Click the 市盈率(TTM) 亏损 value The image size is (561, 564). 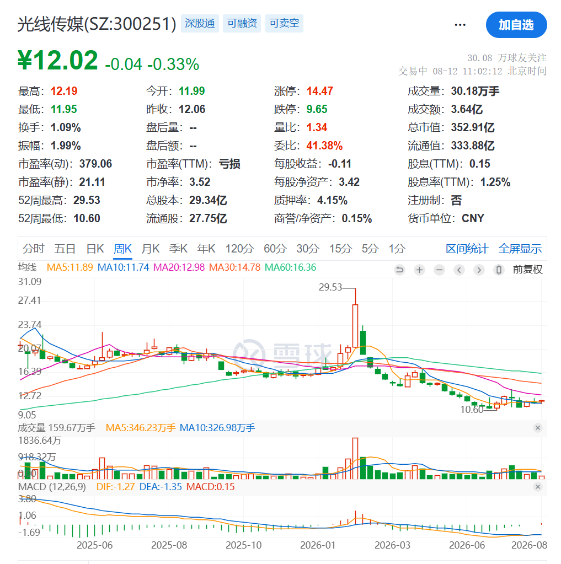pos(229,164)
